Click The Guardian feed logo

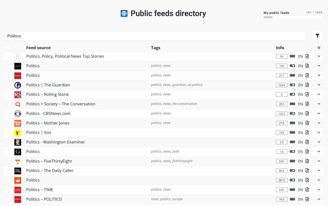(x=18, y=85)
